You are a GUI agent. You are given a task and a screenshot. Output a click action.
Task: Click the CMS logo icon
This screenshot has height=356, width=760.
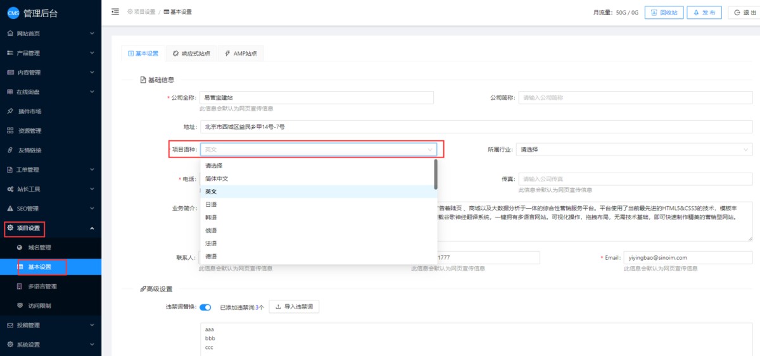(x=13, y=14)
